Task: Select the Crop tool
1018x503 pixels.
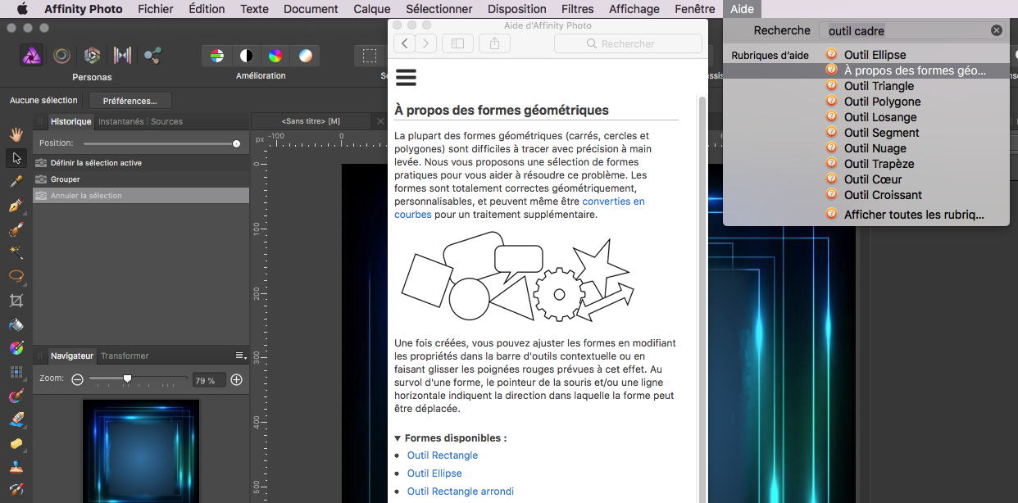Action: click(x=16, y=301)
